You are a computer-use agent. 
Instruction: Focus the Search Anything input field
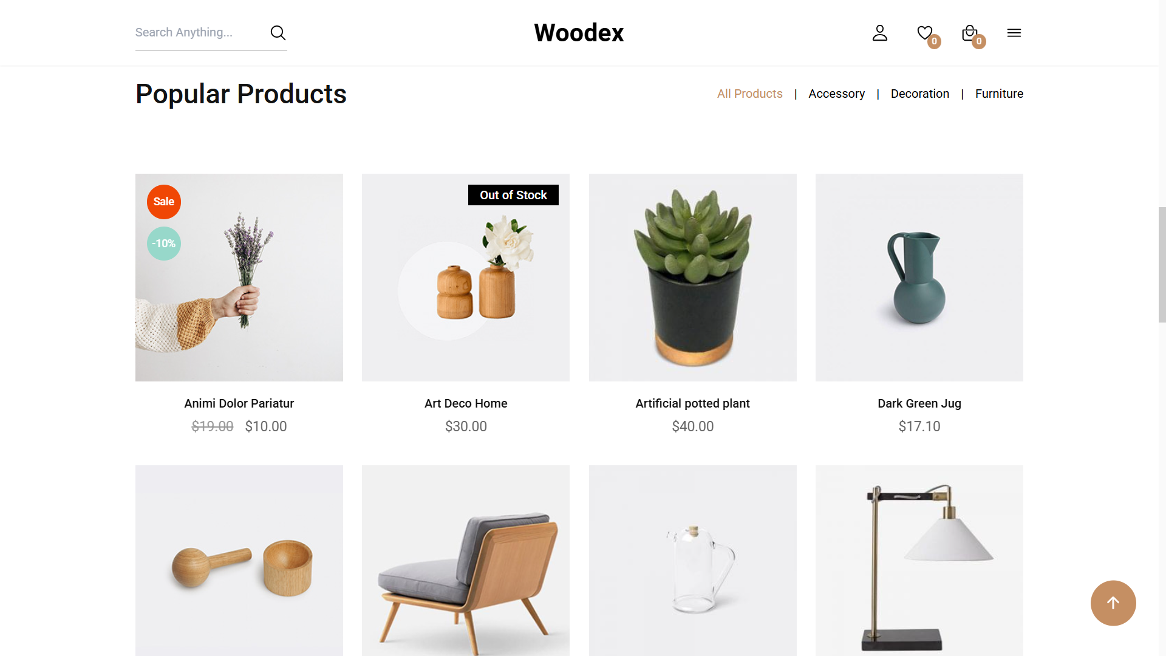point(199,33)
